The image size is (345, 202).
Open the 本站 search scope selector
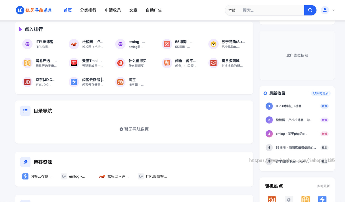232,10
